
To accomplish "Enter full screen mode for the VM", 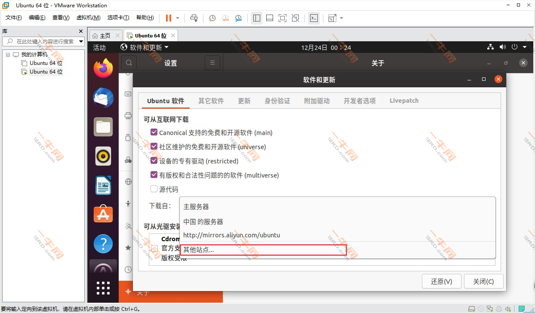I will 282,18.
